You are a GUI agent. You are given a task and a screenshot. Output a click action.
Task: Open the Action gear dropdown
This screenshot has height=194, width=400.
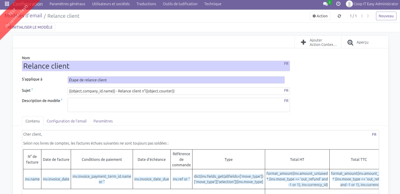(320, 16)
